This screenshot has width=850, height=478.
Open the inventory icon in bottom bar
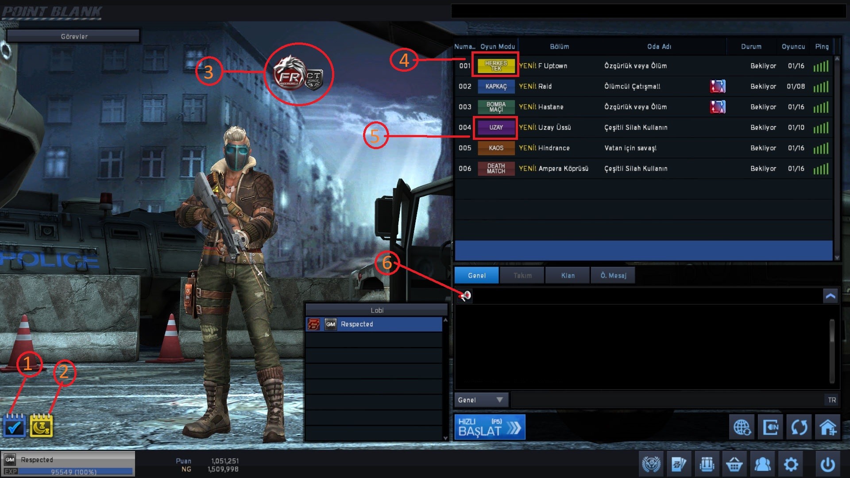click(707, 464)
